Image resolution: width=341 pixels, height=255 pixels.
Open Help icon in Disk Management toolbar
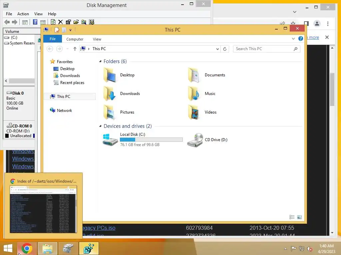point(35,22)
